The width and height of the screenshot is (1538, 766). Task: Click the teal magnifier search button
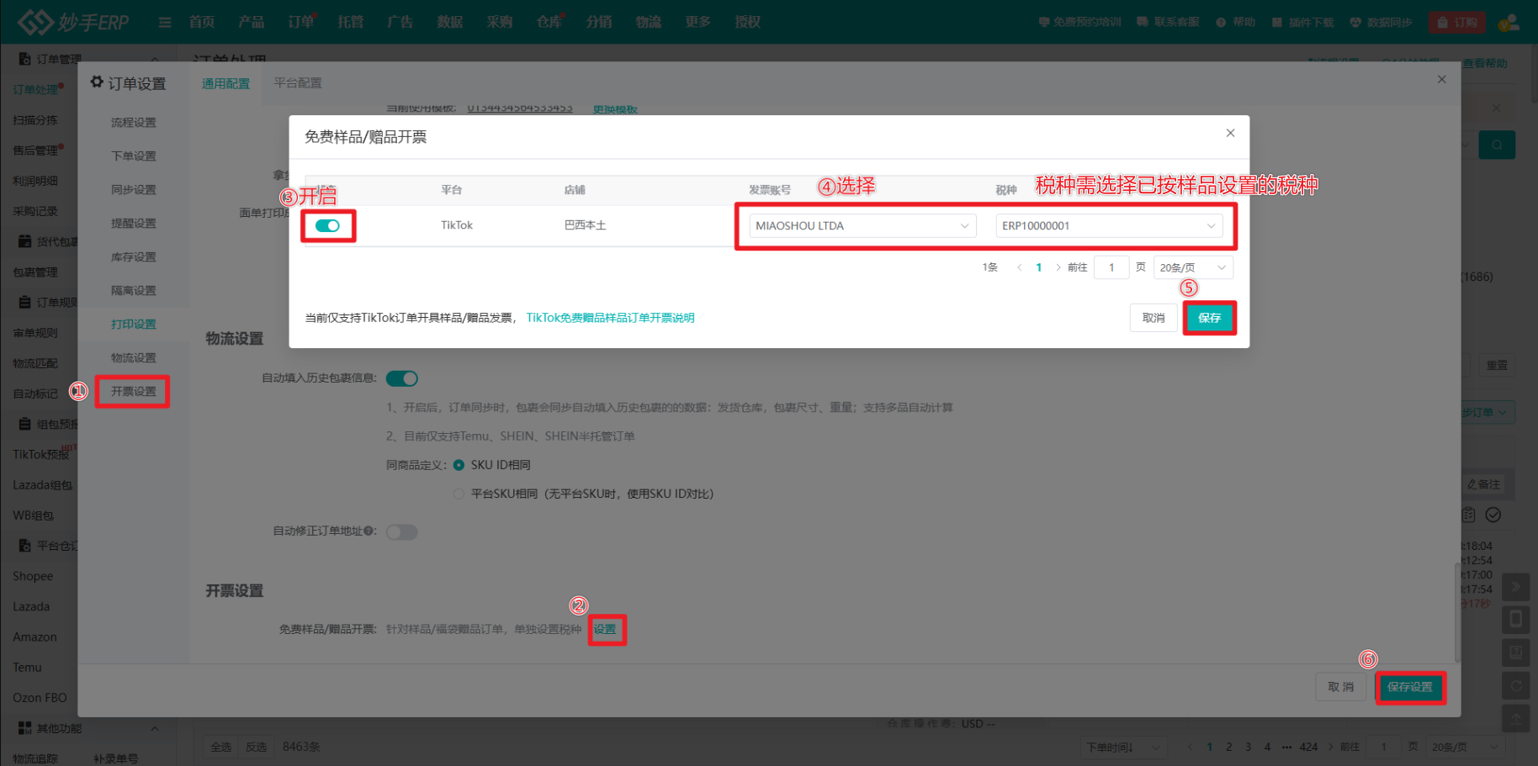coord(1498,145)
